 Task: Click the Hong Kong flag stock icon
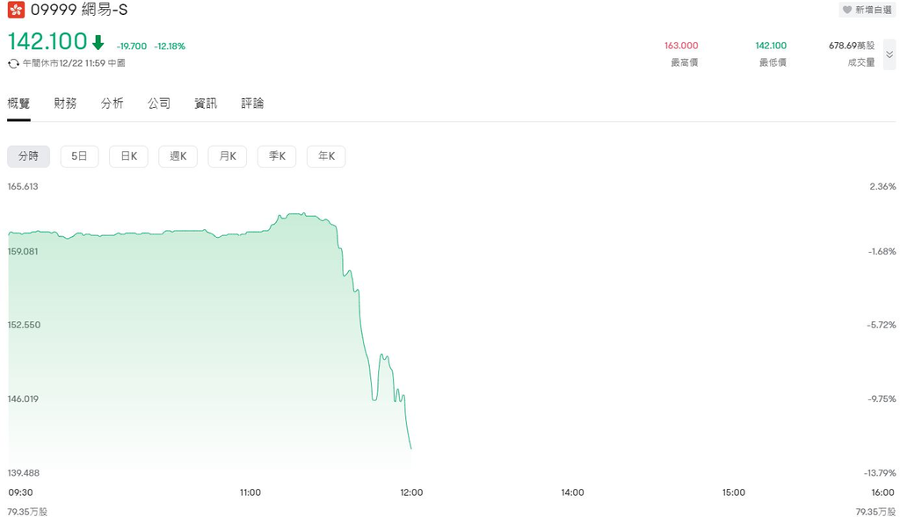click(x=16, y=10)
